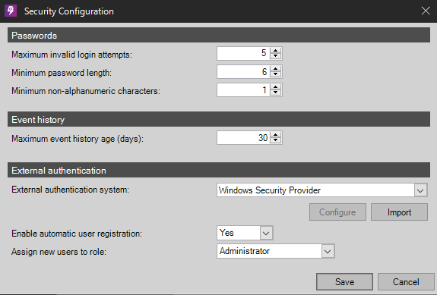
Task: Decrease maximum event history age
Action: click(x=276, y=141)
